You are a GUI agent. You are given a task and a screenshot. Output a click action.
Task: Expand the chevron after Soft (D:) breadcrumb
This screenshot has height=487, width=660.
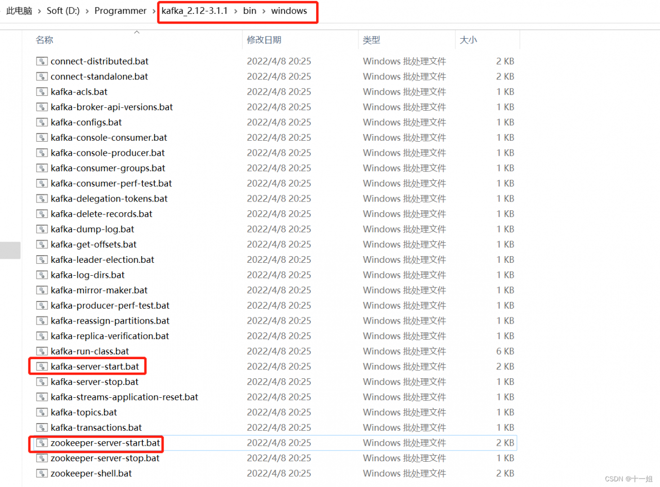pyautogui.click(x=87, y=11)
